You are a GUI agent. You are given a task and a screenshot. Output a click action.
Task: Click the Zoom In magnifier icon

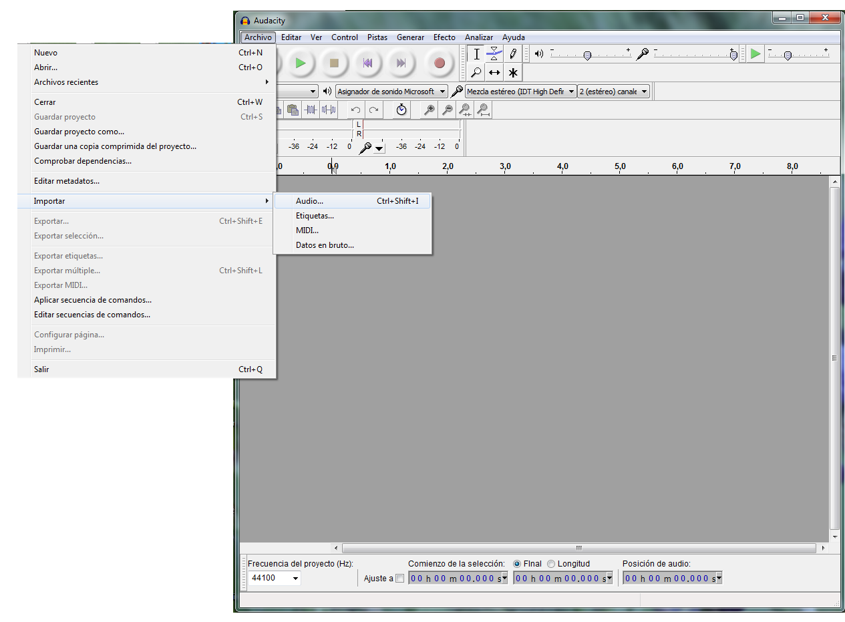(x=430, y=110)
